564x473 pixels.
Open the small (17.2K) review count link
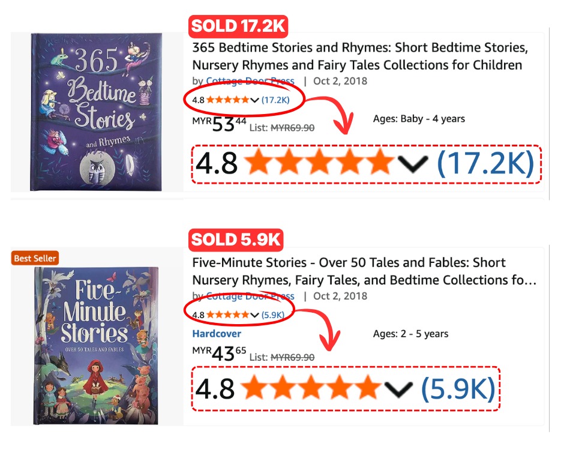pyautogui.click(x=275, y=100)
